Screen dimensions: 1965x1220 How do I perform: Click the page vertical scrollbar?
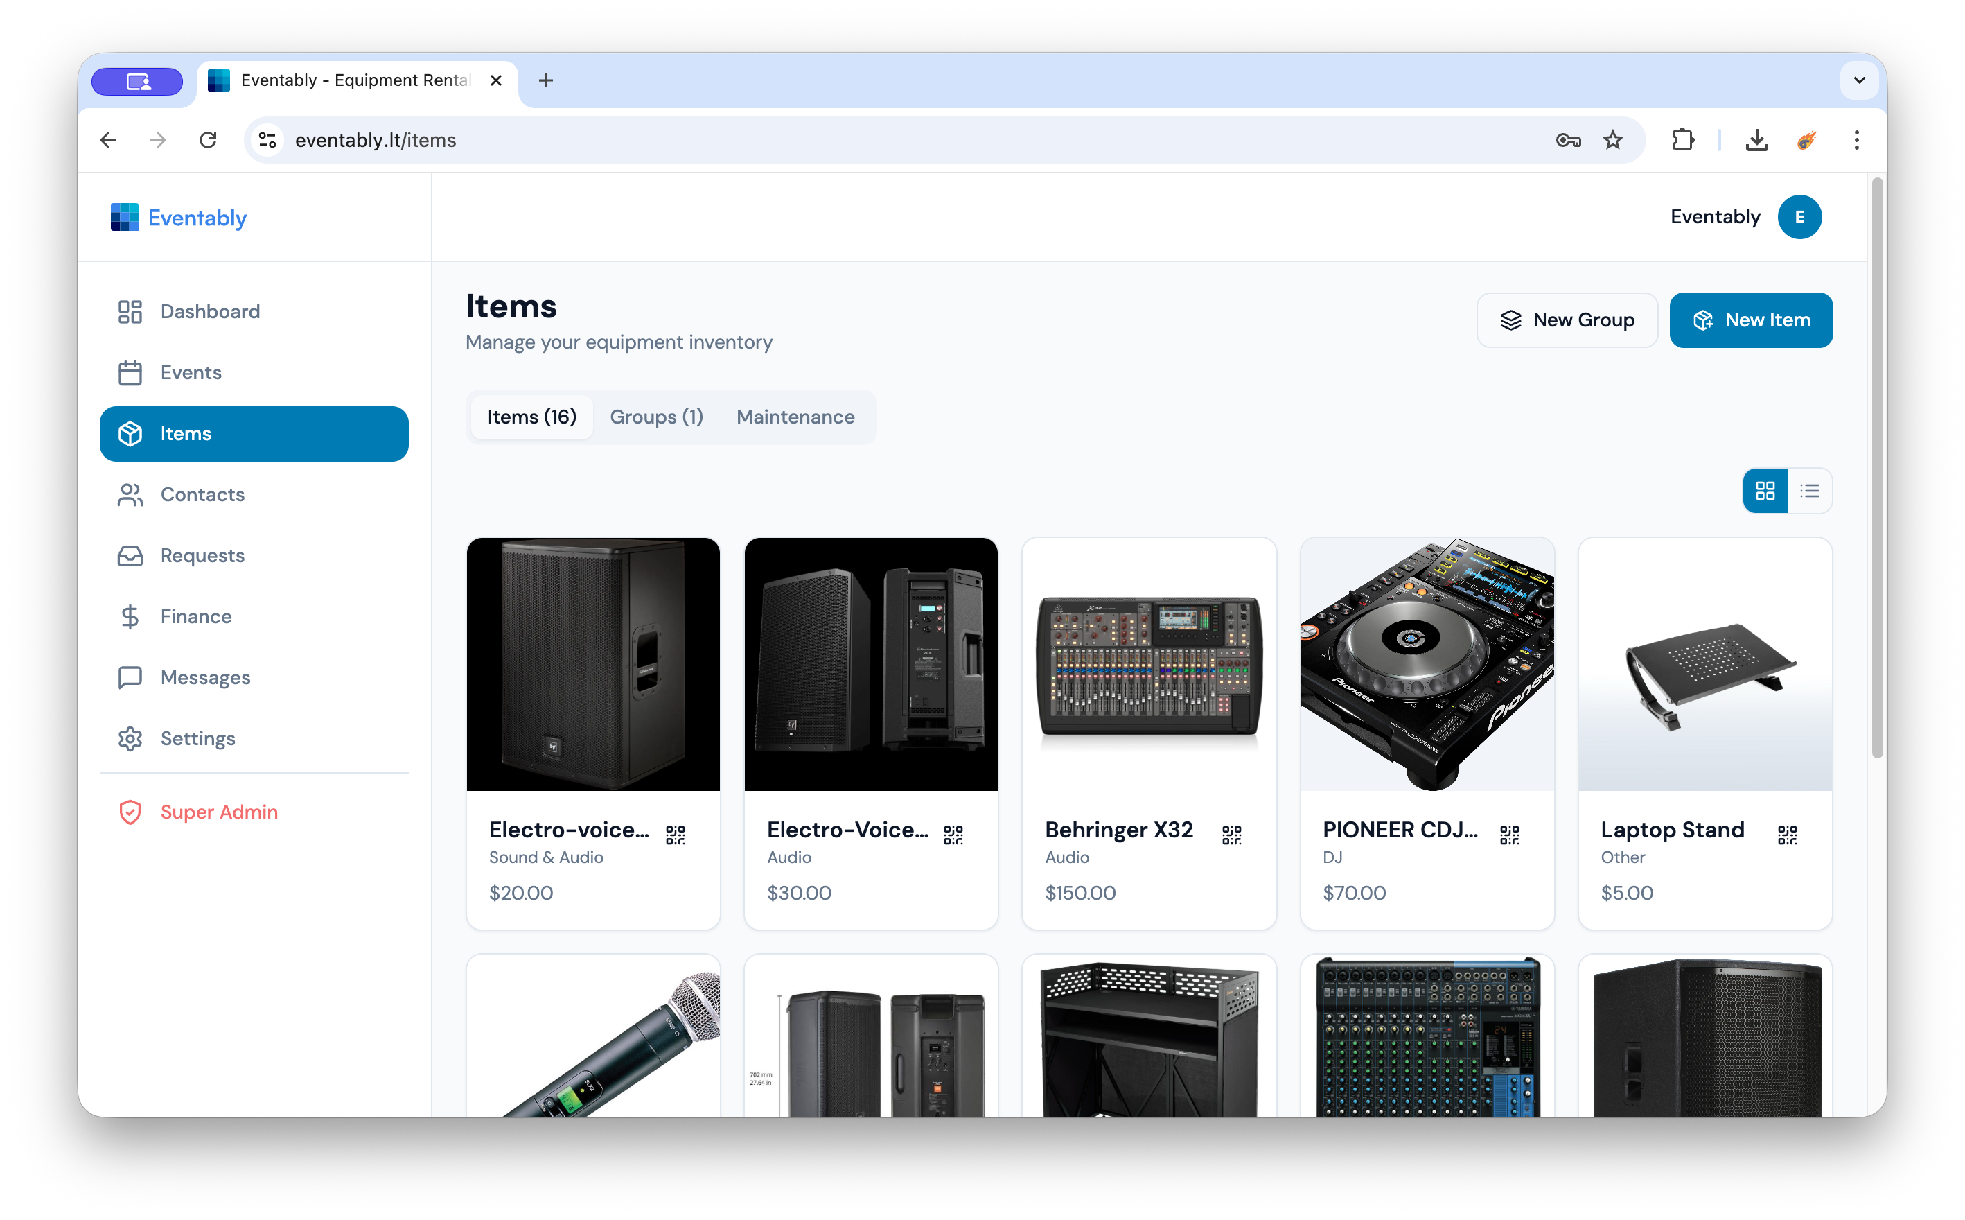click(1876, 469)
